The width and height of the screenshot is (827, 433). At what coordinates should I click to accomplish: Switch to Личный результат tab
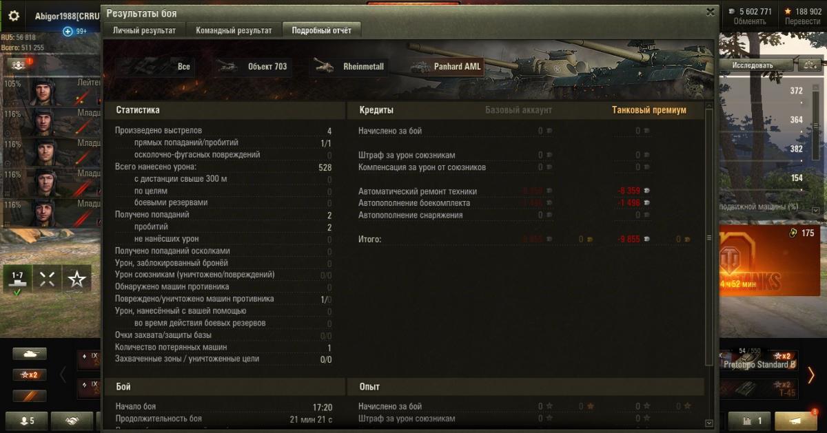pos(144,30)
